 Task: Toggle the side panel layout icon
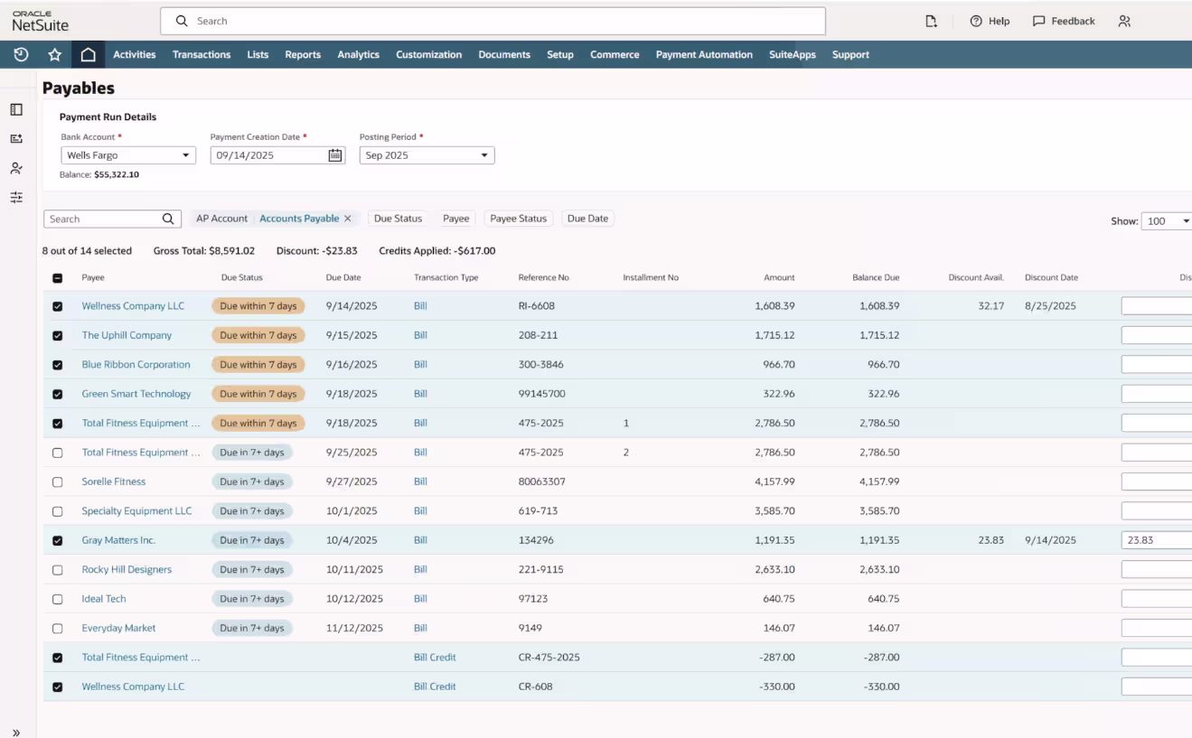pyautogui.click(x=16, y=109)
